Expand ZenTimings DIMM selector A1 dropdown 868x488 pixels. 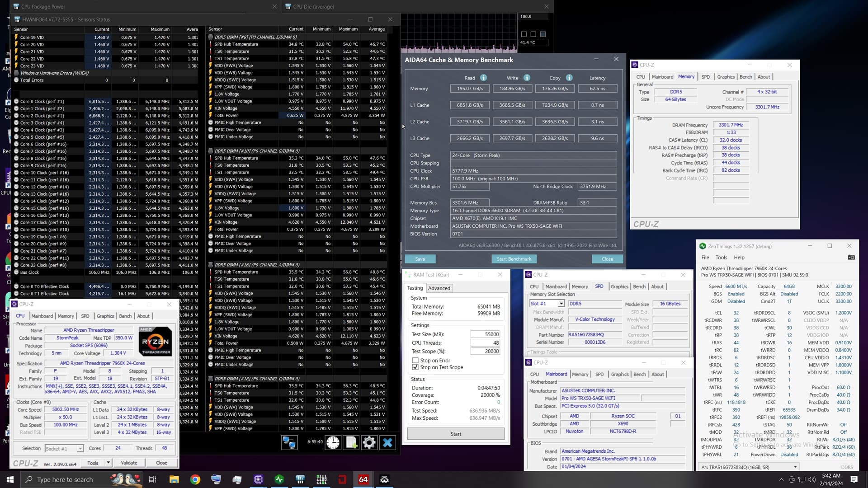pyautogui.click(x=795, y=467)
